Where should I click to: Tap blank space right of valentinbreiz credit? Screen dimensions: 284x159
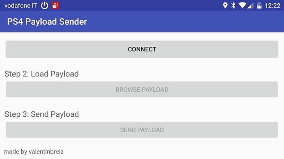point(172,151)
